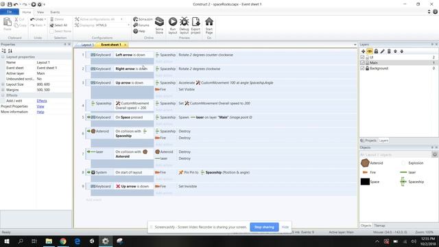The width and height of the screenshot is (439, 247).
Task: Switch to the Projects panel tab
Action: point(369,141)
